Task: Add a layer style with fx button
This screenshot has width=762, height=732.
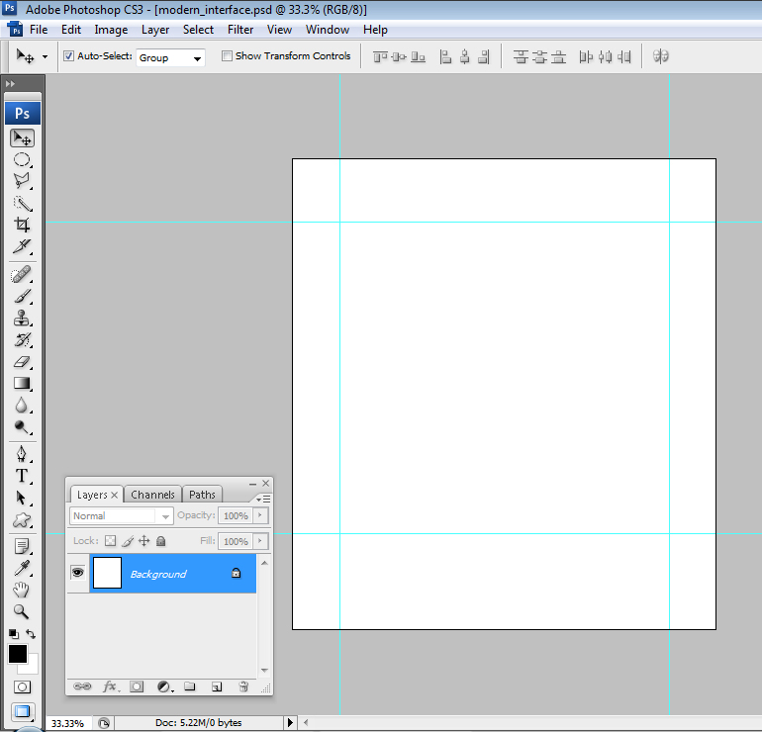Action: pyautogui.click(x=110, y=686)
